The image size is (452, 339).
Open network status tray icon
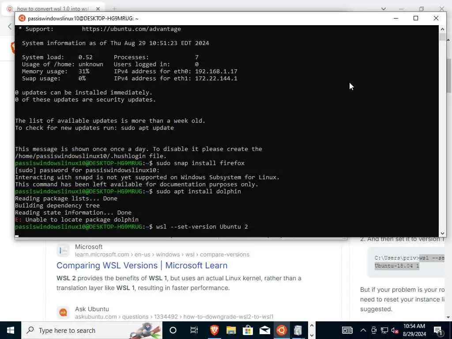pos(384,330)
